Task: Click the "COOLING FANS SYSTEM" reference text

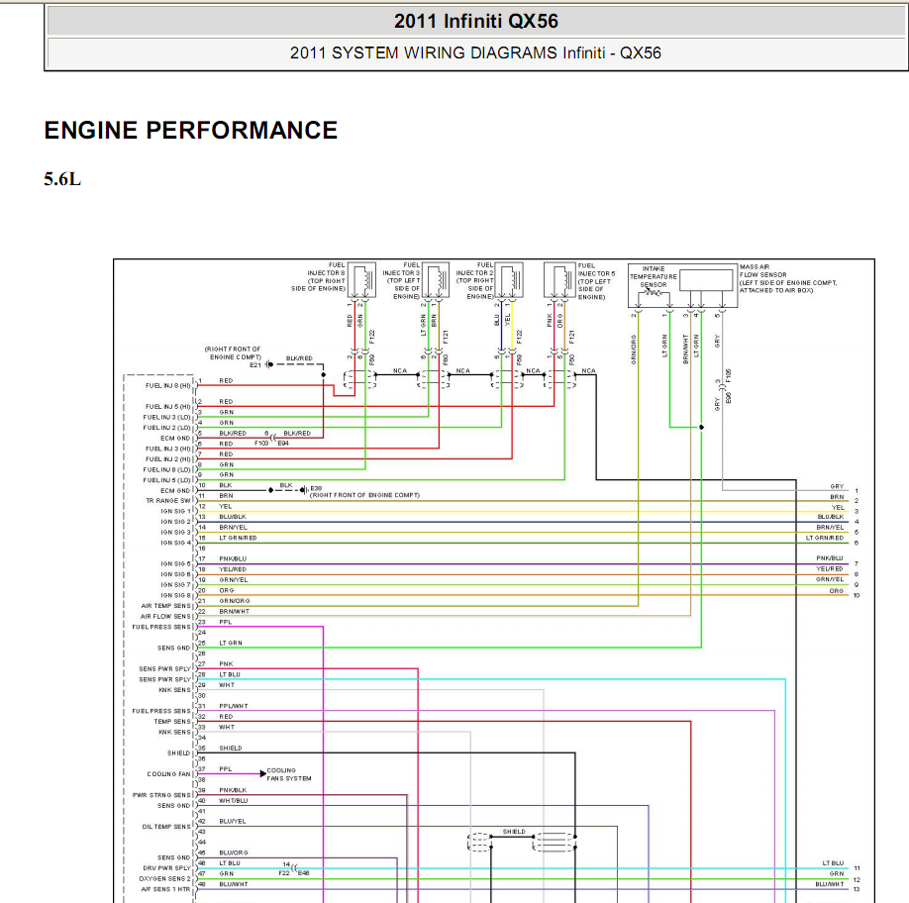Action: click(289, 774)
